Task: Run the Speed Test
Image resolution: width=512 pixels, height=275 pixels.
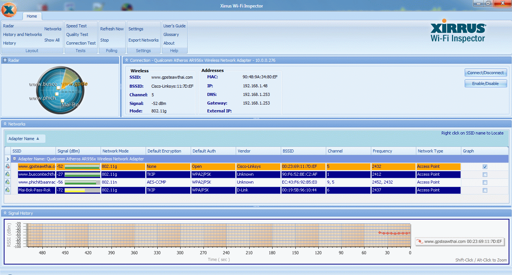Action: pos(77,26)
